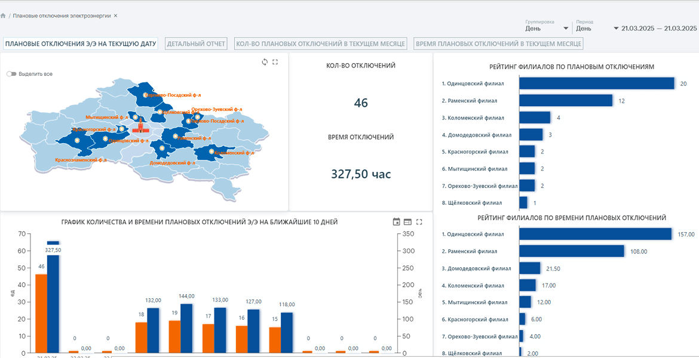The height and width of the screenshot is (358, 699).
Task: Select the Одинцовский ф-л map marker
Action: coord(105,139)
